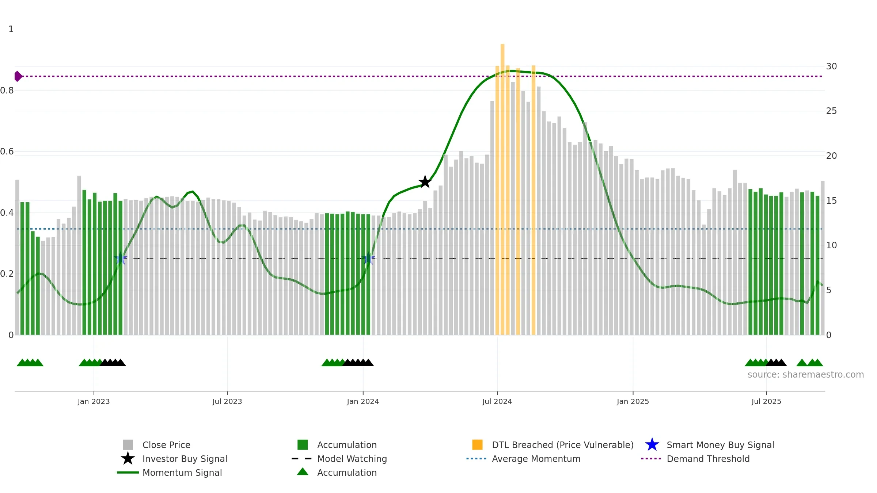Click the blue star marker near Jan 2024

point(369,259)
